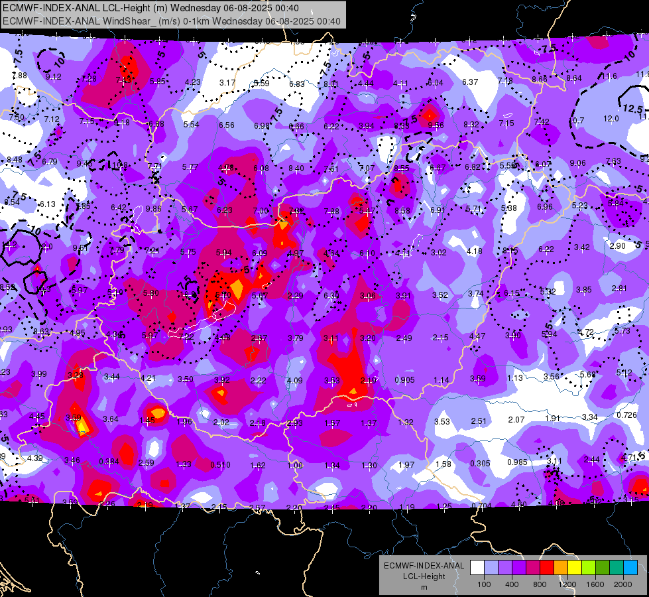Viewport: 649px width, 597px height.
Task: Click the legend title ECMWF-INDEX-ANAL
Action: click(x=424, y=566)
